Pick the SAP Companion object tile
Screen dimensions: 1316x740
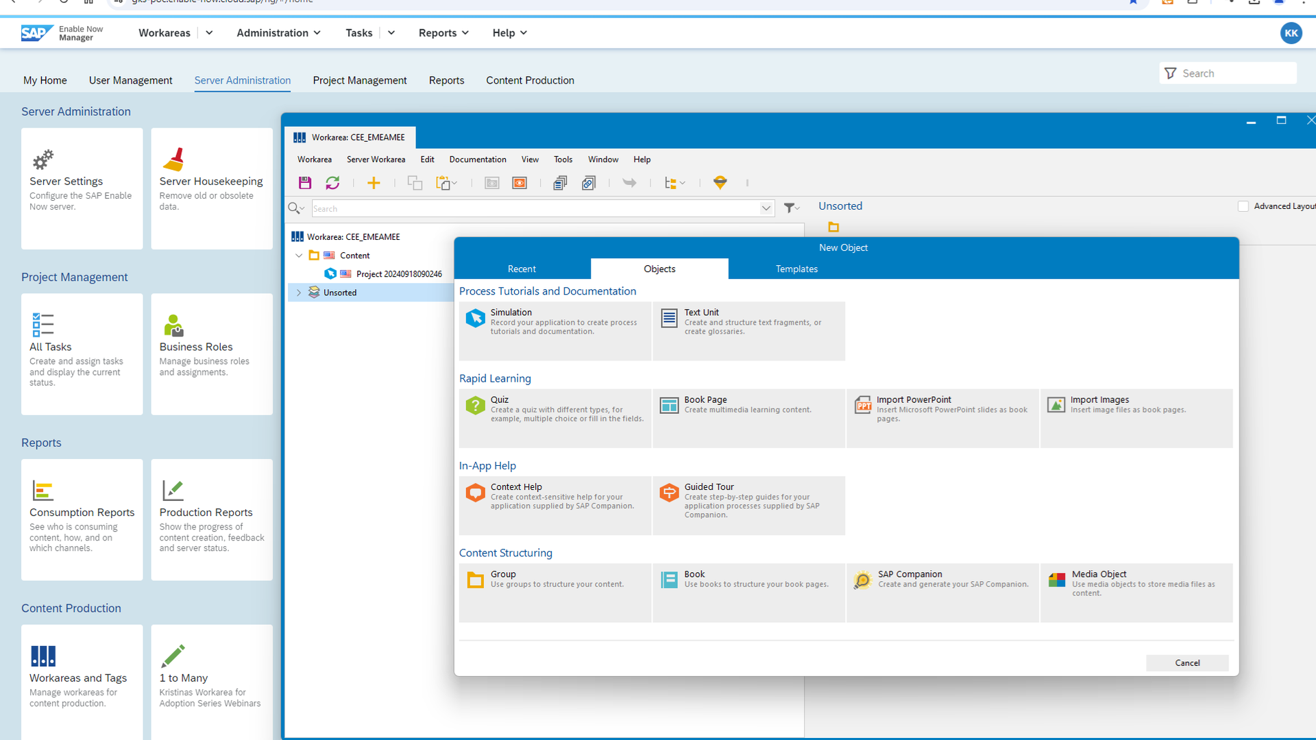point(942,592)
